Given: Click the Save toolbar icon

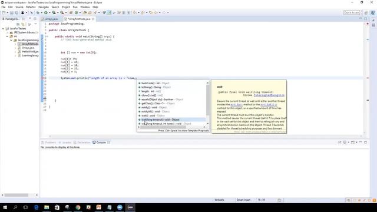Looking at the screenshot, I should point(12,12).
